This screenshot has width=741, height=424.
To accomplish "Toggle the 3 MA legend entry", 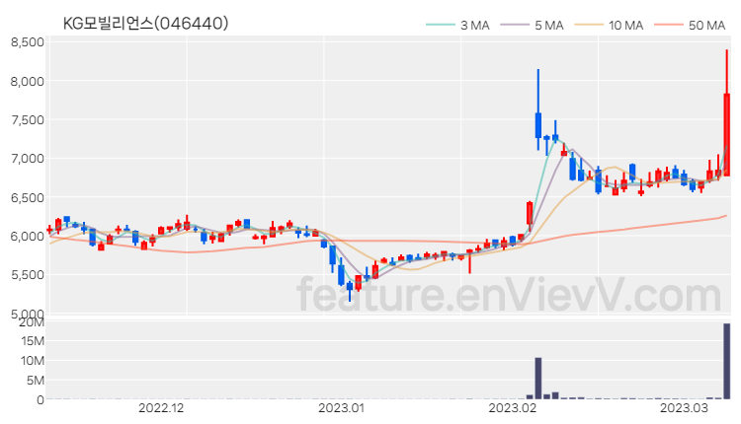I will click(457, 25).
